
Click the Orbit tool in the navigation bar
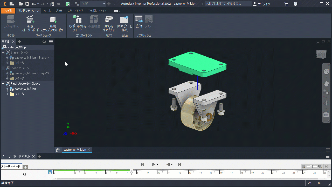tap(326, 103)
